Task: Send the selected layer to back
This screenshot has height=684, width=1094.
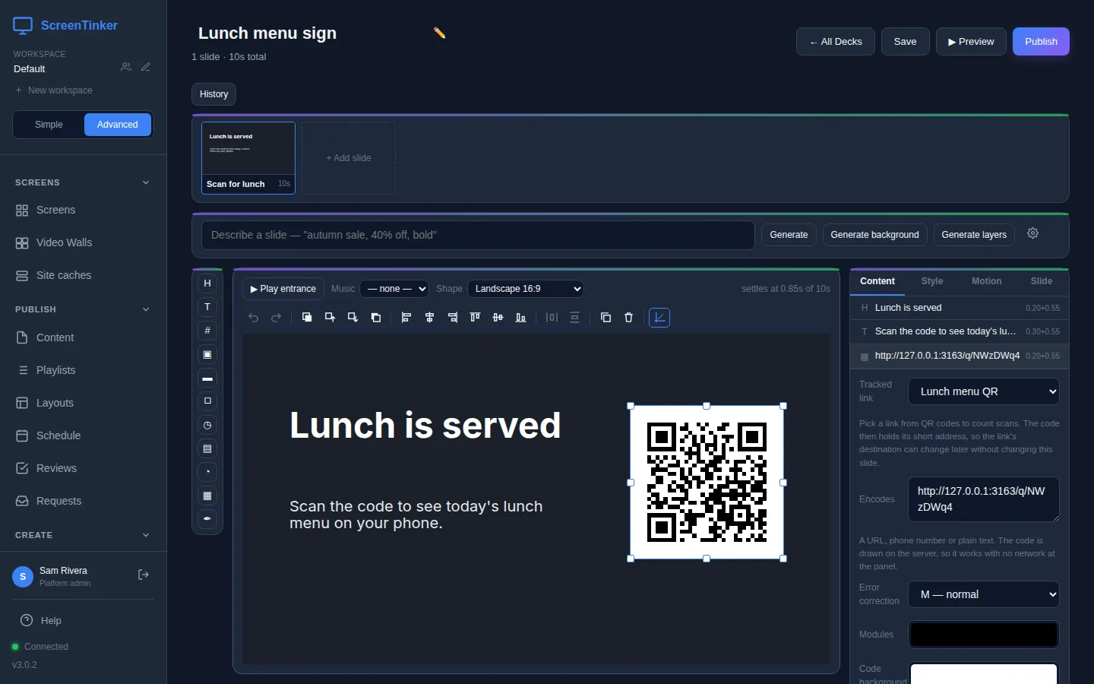Action: click(x=376, y=318)
